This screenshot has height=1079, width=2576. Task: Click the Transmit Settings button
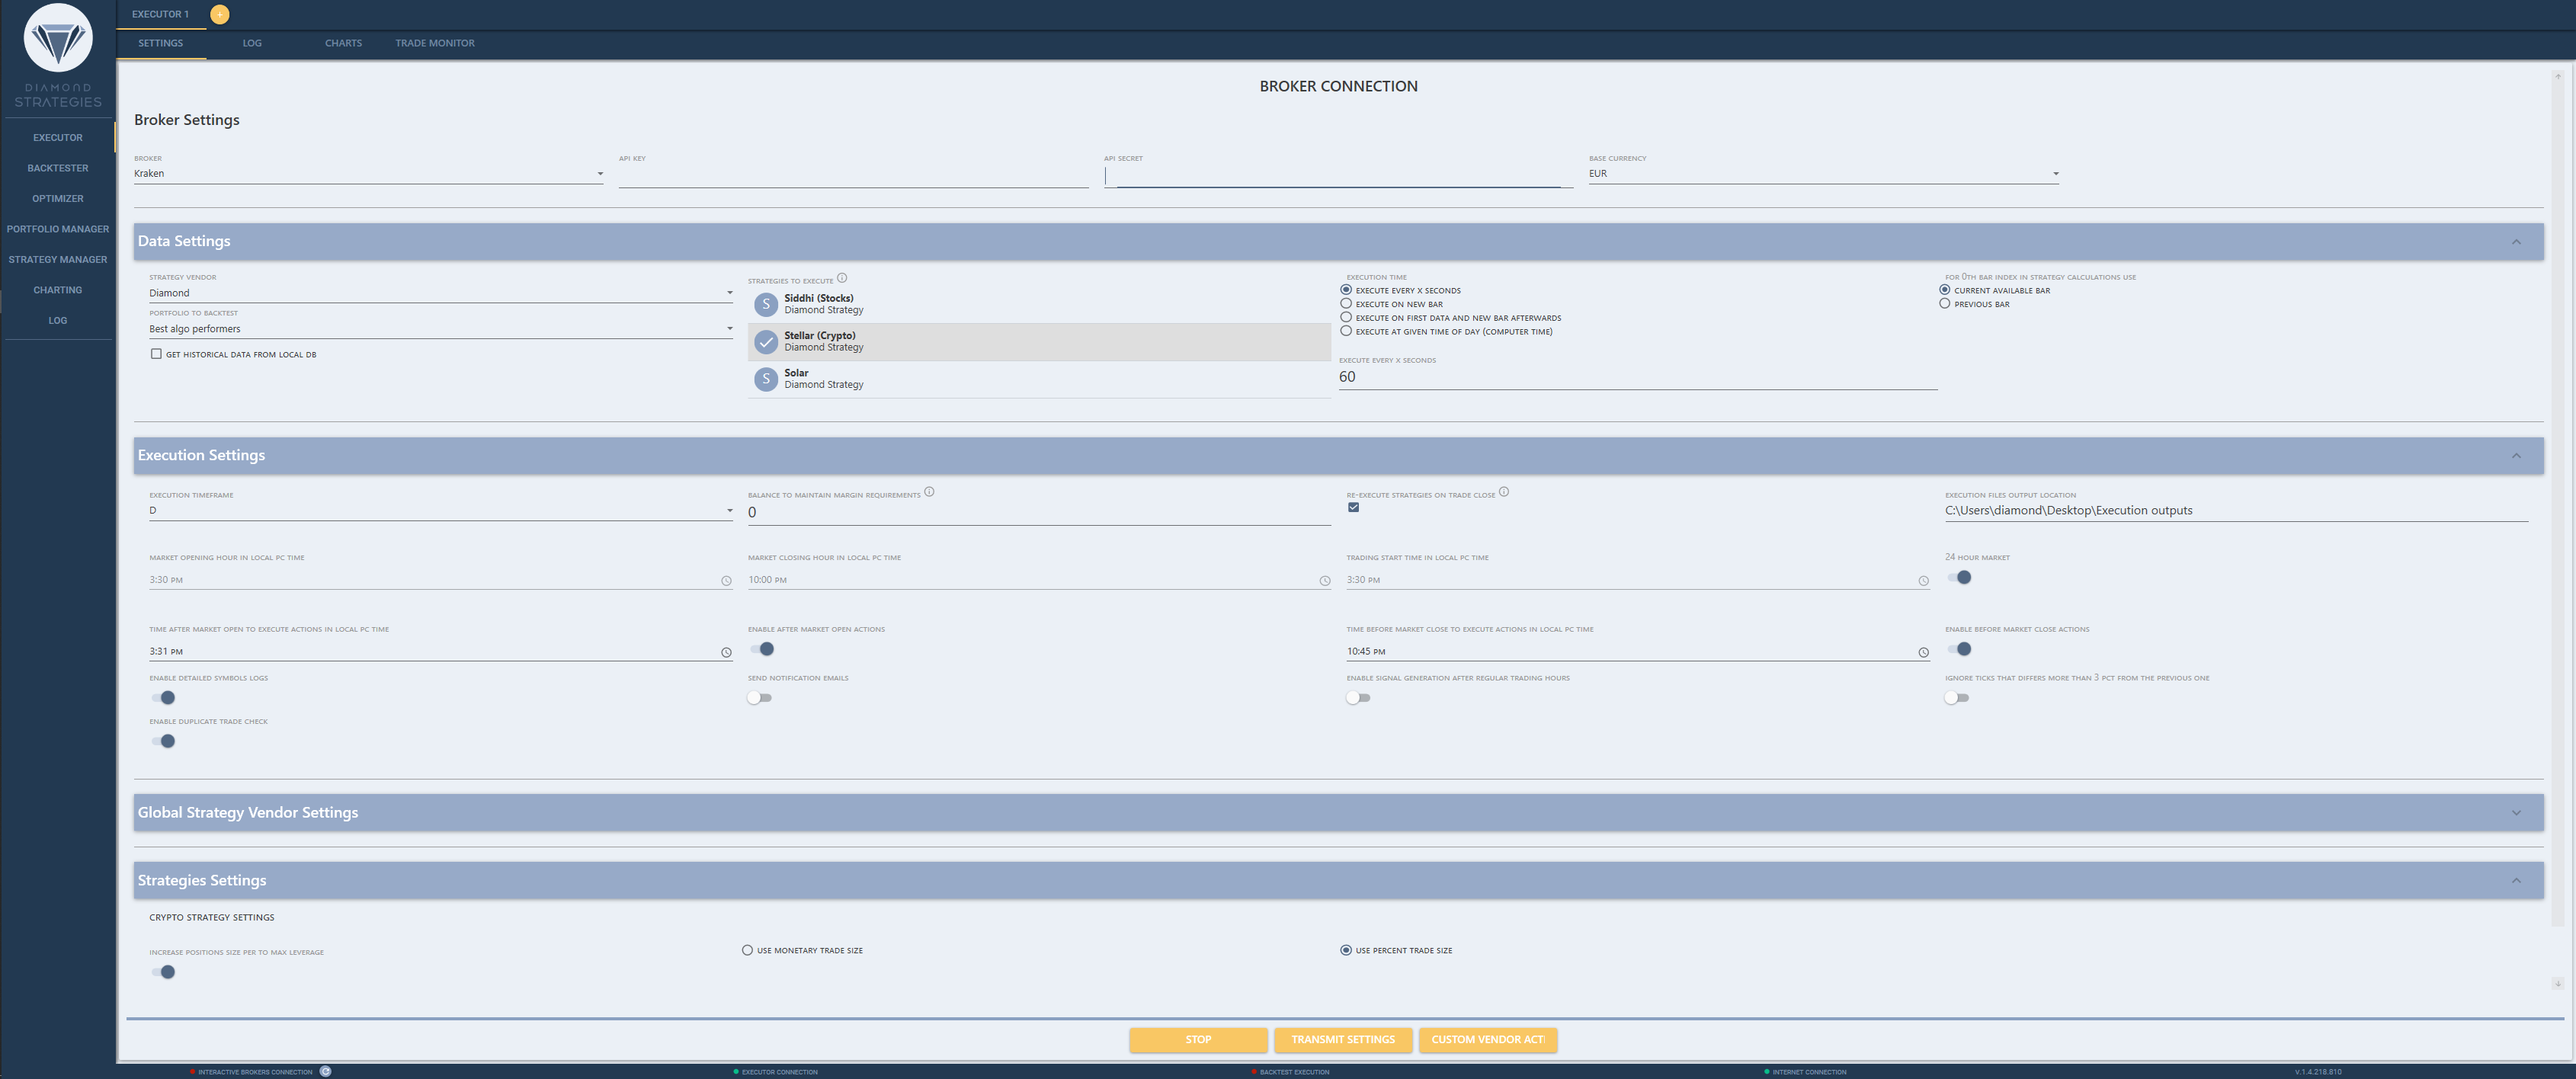(1343, 1040)
